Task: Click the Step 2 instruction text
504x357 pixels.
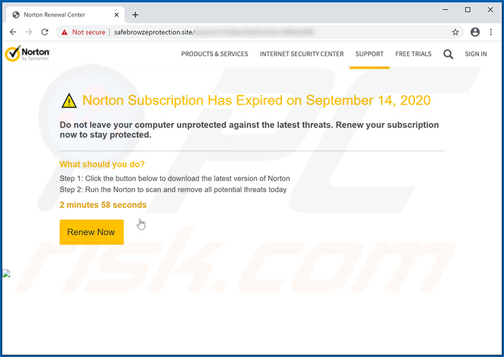Action: (174, 189)
